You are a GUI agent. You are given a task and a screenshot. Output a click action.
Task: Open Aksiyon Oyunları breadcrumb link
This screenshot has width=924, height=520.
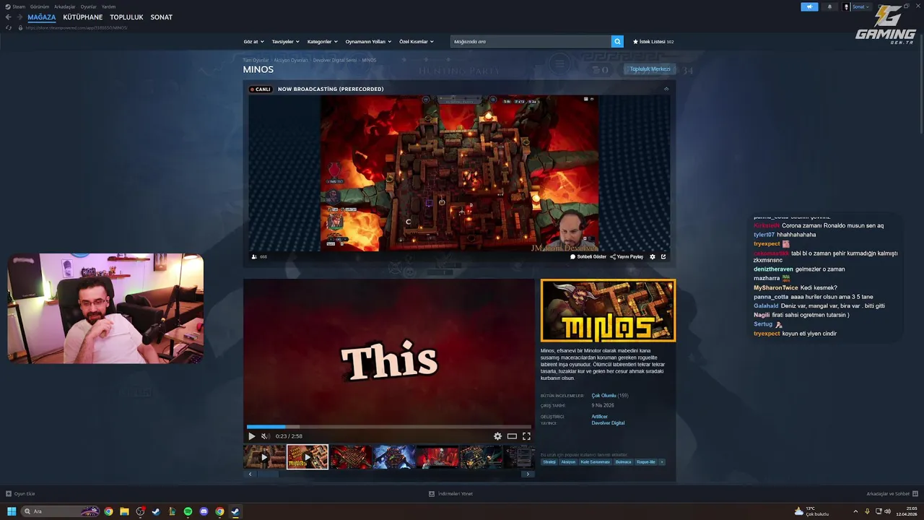[x=291, y=60]
